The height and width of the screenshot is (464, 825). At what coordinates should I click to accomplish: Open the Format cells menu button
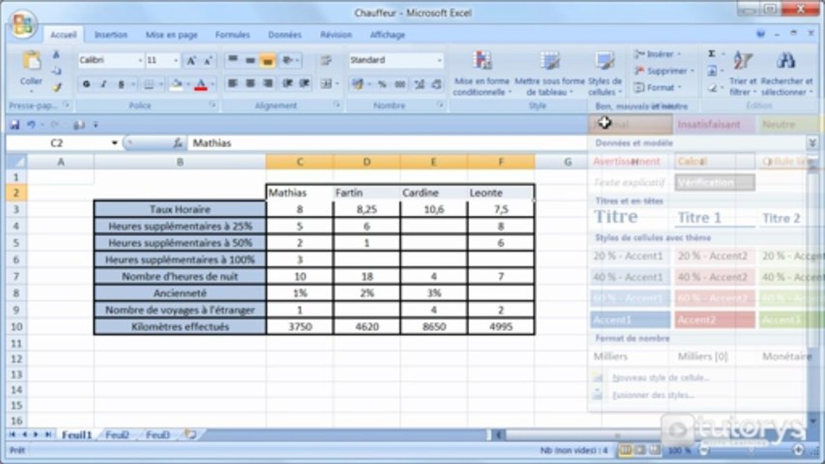[658, 87]
